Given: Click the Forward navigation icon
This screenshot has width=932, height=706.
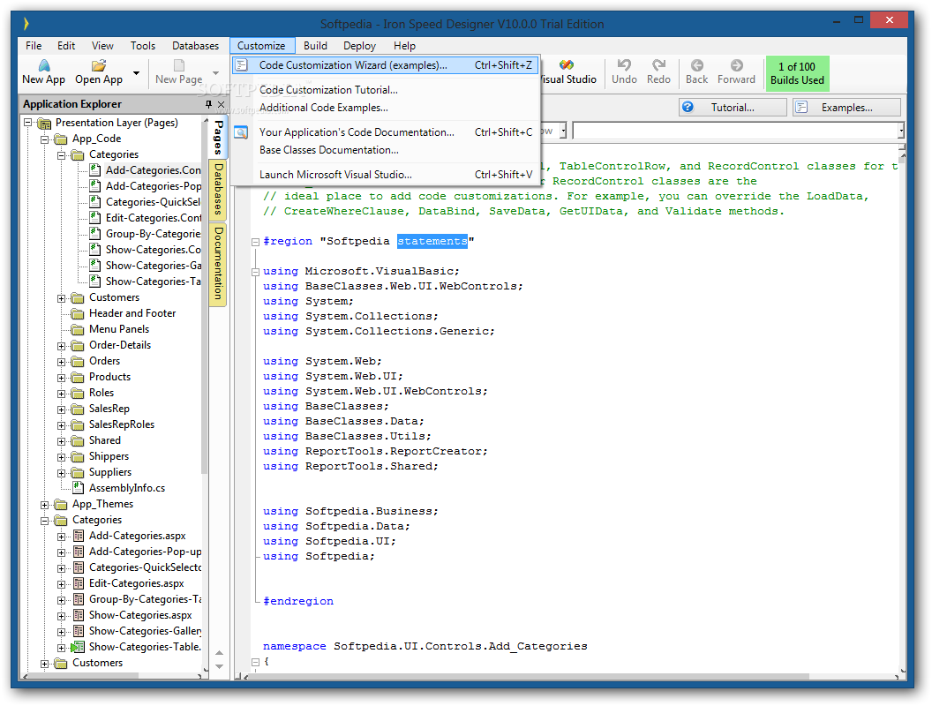Looking at the screenshot, I should (x=736, y=64).
